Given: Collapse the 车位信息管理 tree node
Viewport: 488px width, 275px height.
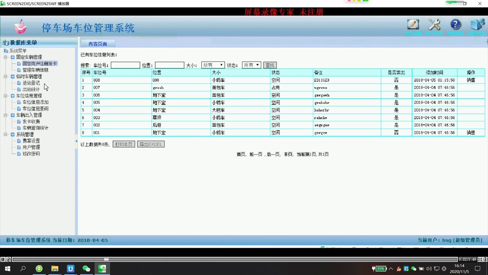Looking at the screenshot, I should [6, 96].
